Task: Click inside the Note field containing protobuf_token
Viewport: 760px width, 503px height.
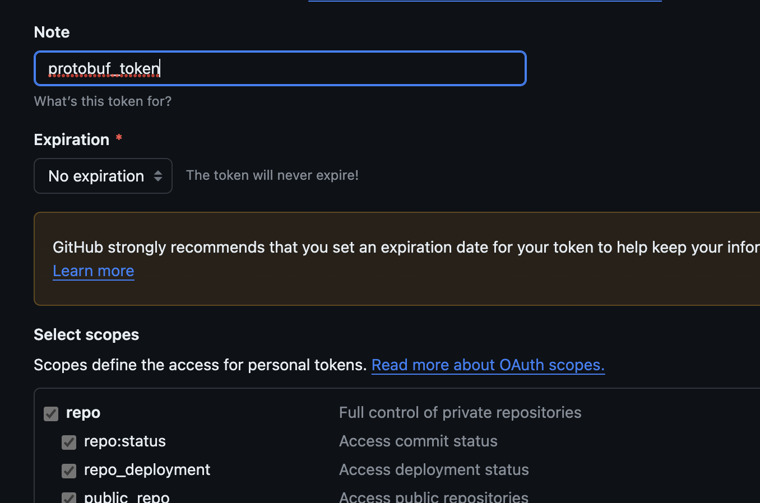Action: [280, 68]
